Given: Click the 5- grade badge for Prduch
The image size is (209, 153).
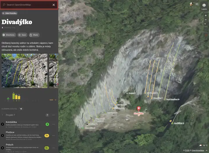Looking at the screenshot, I should click(47, 148).
